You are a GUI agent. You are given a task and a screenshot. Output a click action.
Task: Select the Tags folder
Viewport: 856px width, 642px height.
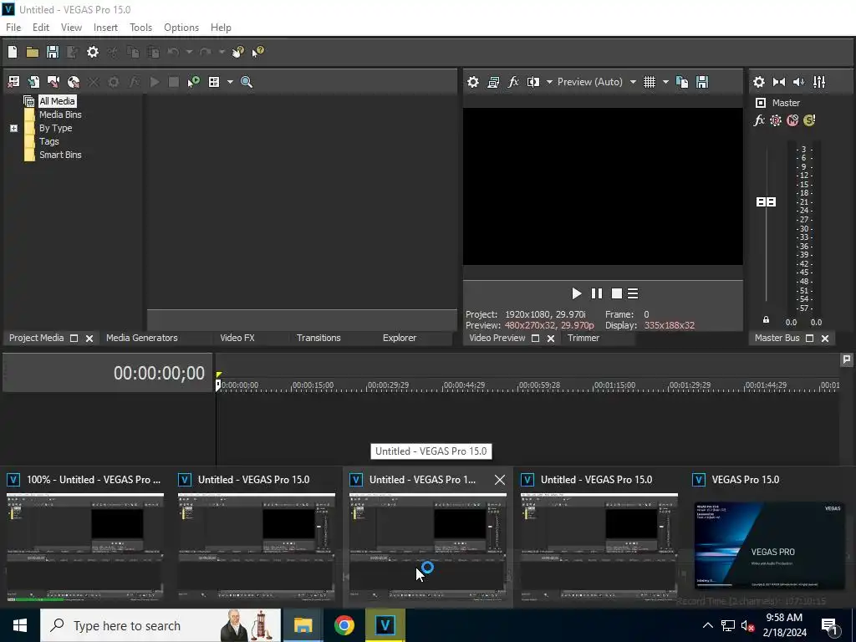point(49,141)
